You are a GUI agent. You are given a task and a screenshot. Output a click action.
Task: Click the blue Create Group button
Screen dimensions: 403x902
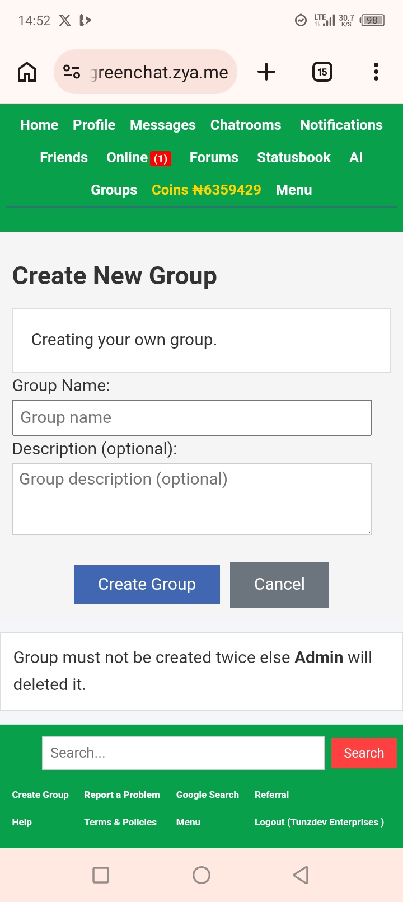147,584
